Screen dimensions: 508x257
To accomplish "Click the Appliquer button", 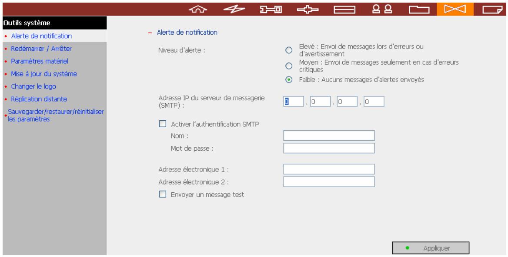I will (x=431, y=248).
